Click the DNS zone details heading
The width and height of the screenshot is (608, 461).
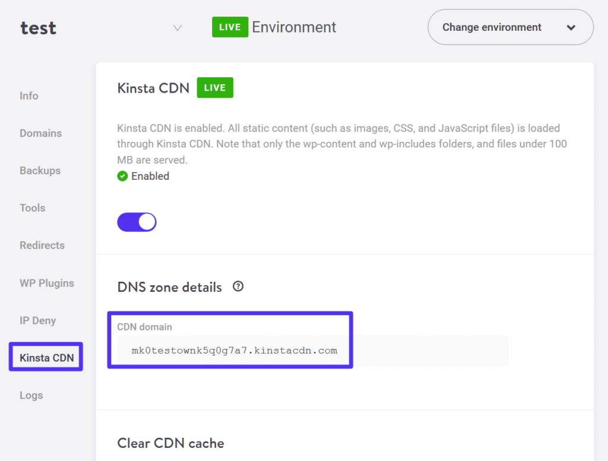[169, 287]
